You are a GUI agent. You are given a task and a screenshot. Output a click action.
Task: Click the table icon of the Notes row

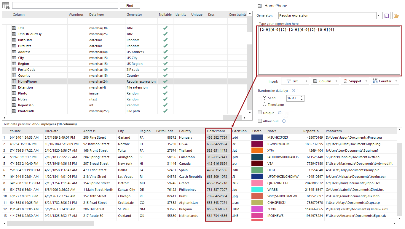tap(14, 99)
